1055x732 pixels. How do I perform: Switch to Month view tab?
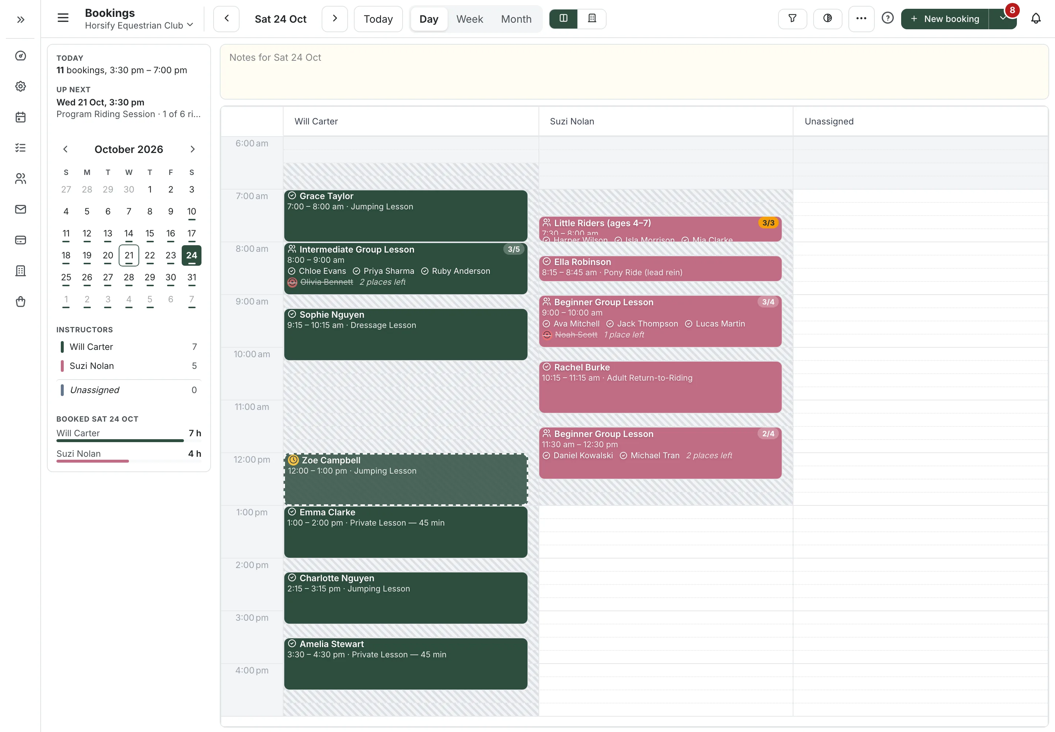click(516, 19)
